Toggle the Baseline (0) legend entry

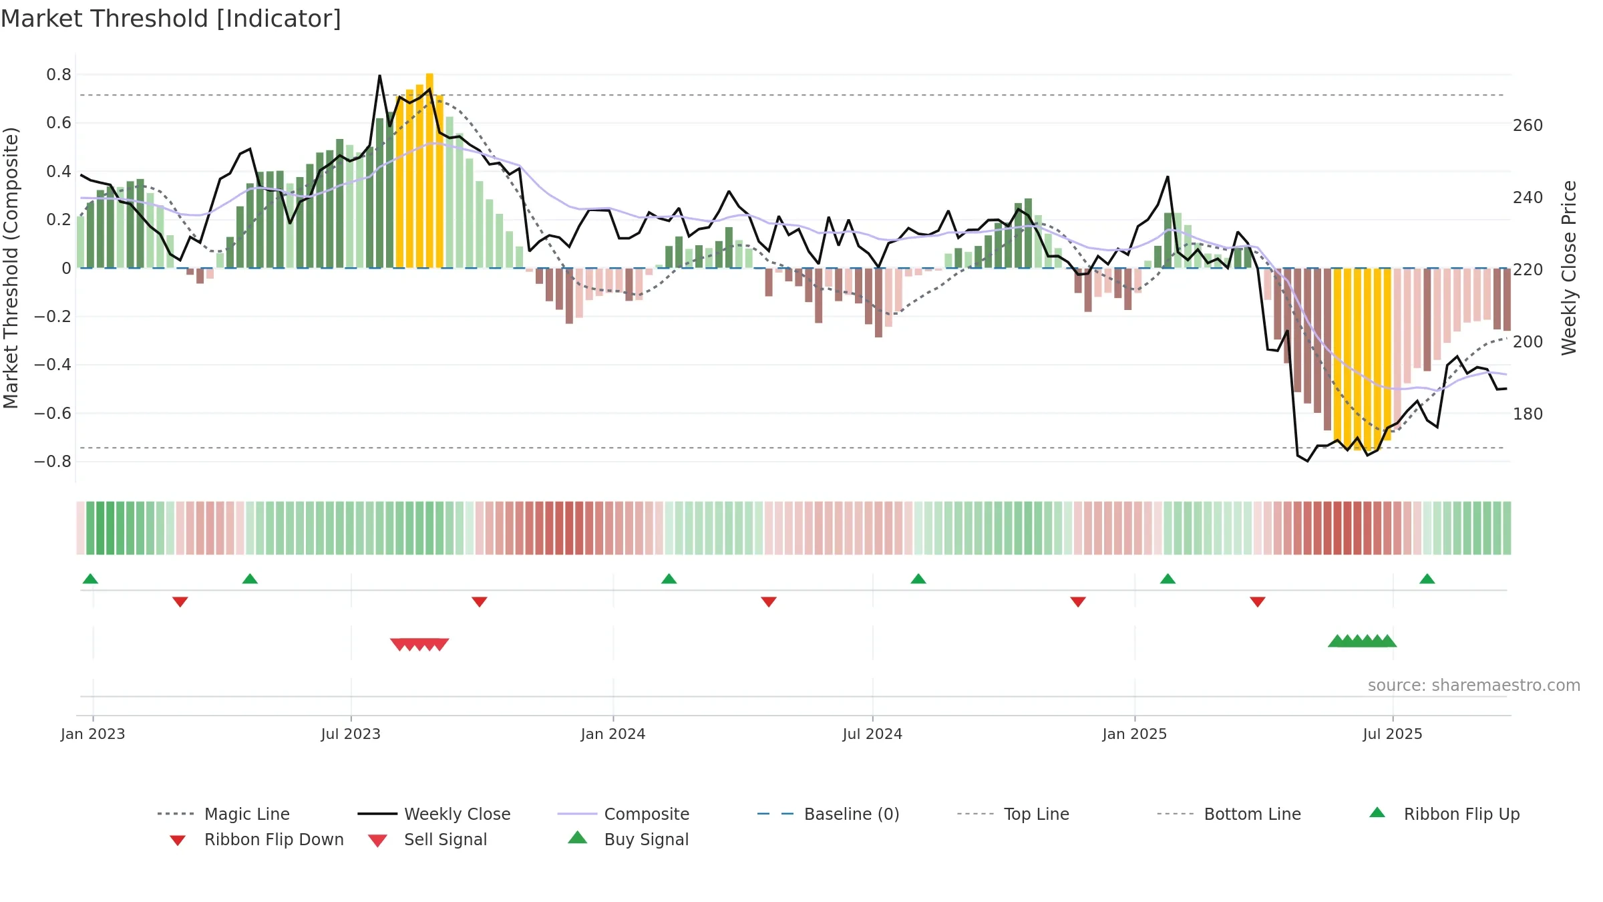pos(828,814)
